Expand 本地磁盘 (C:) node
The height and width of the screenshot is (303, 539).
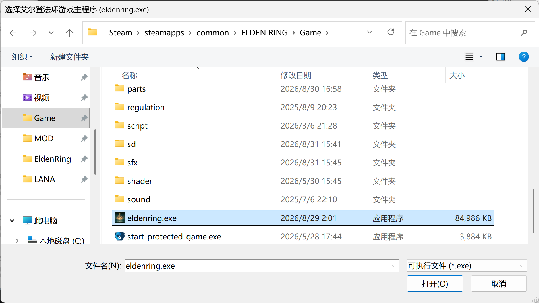[x=17, y=241]
